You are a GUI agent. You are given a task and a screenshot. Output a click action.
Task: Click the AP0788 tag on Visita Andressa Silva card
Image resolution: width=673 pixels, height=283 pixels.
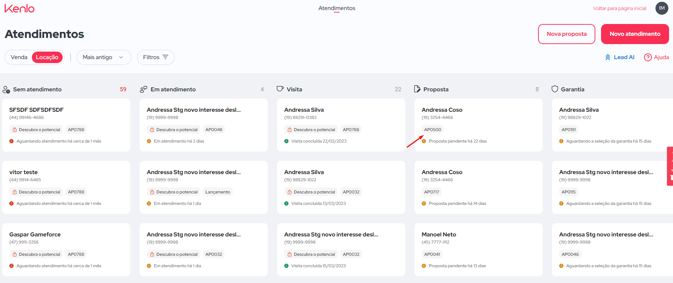351,130
